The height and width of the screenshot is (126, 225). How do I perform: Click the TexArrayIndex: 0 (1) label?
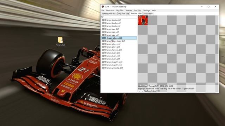(152, 91)
